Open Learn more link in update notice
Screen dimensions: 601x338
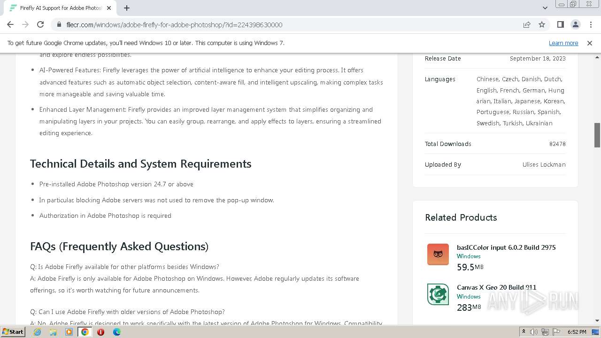563,43
